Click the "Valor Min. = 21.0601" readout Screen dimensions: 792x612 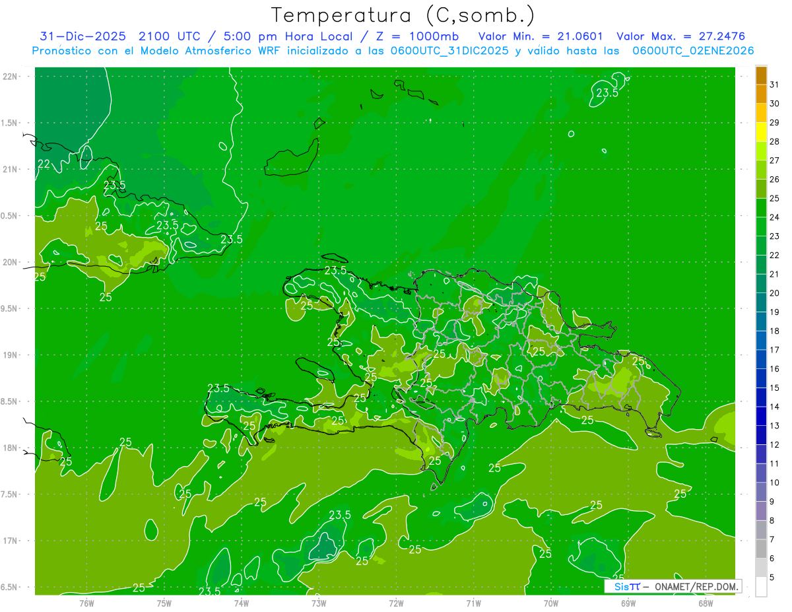[x=541, y=36]
